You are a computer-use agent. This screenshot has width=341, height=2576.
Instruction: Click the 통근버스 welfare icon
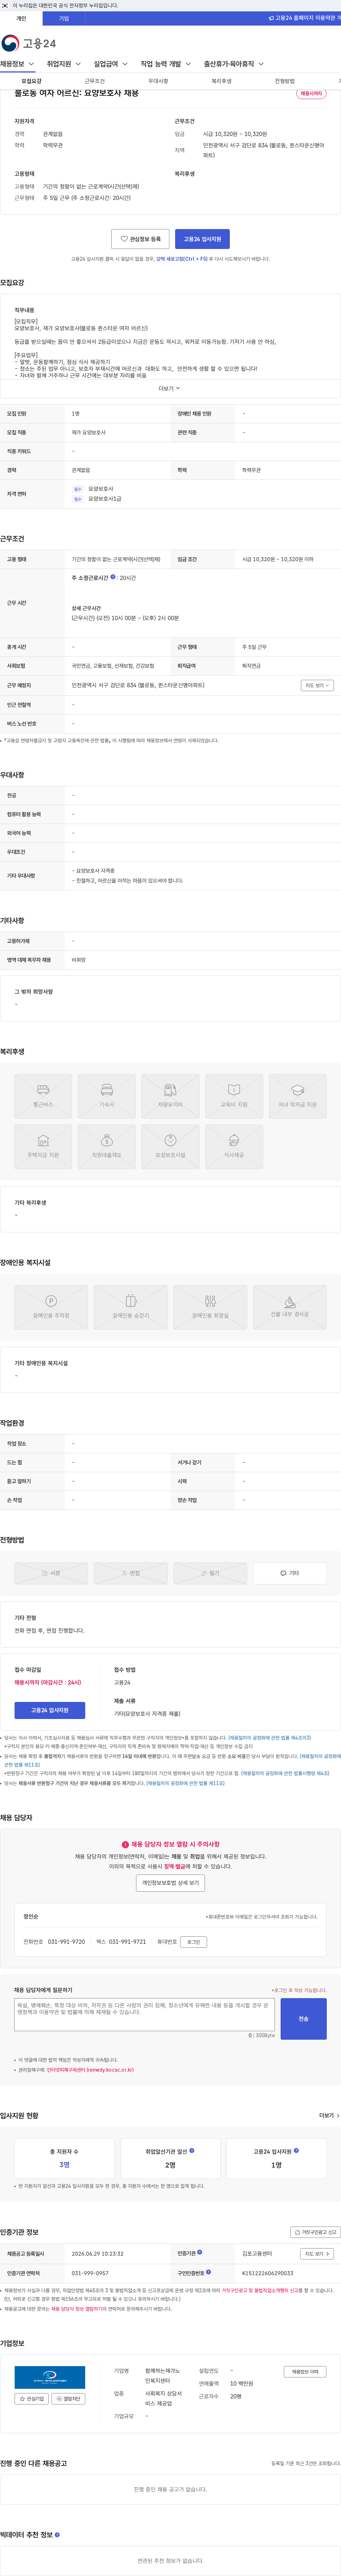pyautogui.click(x=43, y=1096)
